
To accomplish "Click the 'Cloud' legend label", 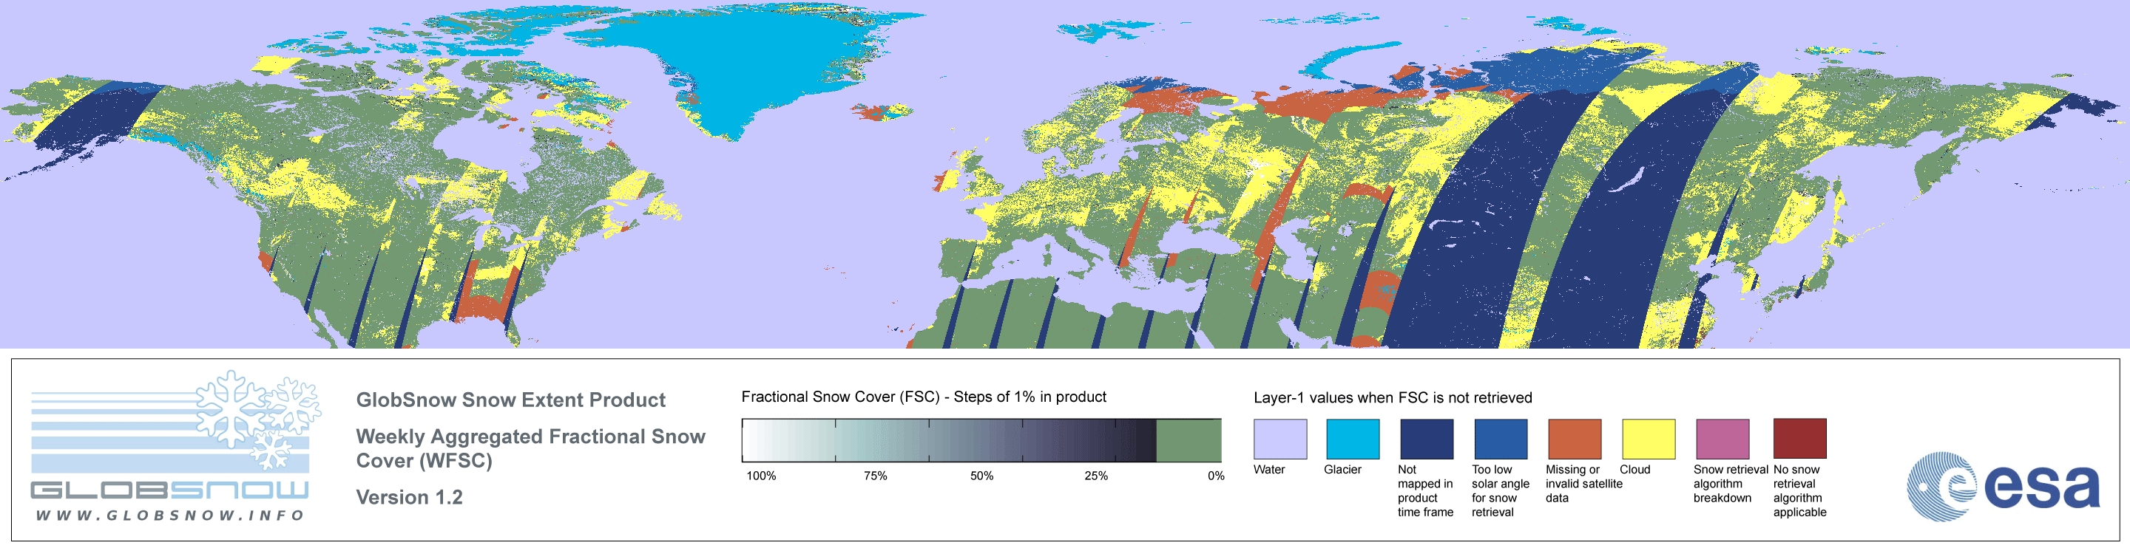I will pos(1634,469).
